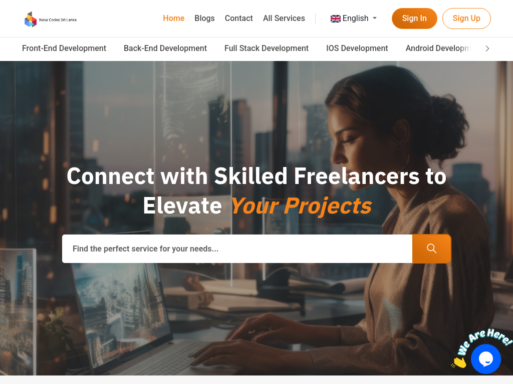This screenshot has height=384, width=513.
Task: Expand the language selector caret arrow
Action: point(375,18)
